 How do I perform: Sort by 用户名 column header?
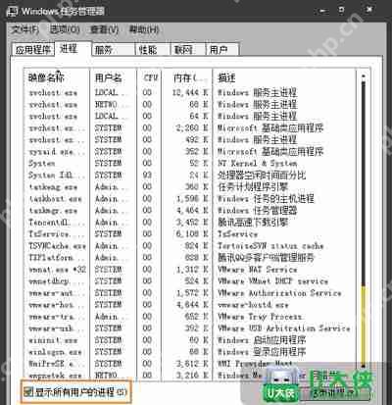[113, 77]
